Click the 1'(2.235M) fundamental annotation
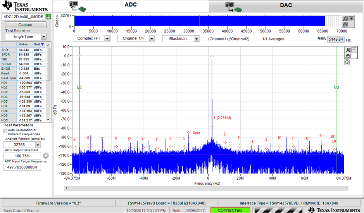The image size is (364, 213). pos(222,118)
